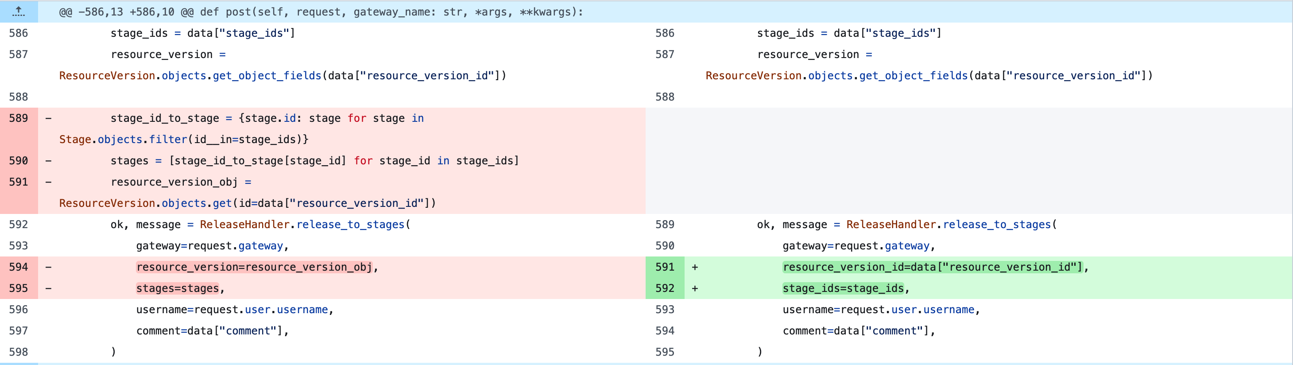Select deleted line number 589
The width and height of the screenshot is (1293, 365).
point(19,118)
